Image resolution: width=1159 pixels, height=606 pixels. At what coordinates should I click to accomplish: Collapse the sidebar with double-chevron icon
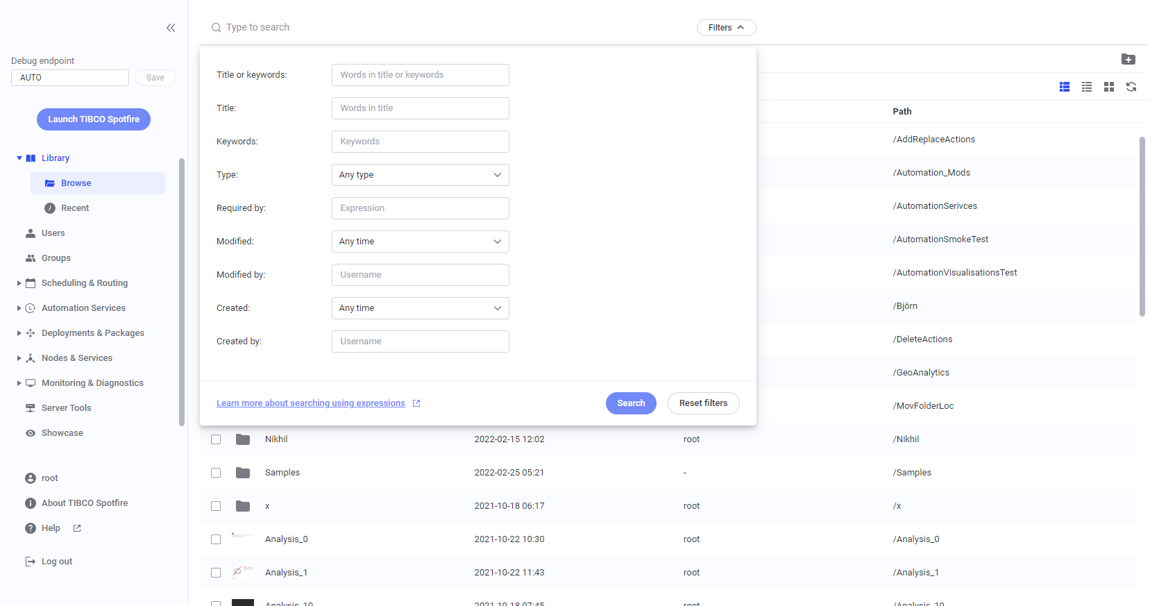click(171, 28)
